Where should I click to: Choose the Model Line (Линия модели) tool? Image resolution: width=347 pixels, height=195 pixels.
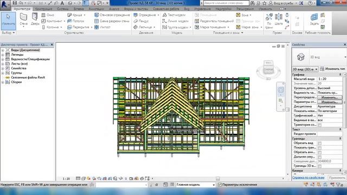[176, 21]
